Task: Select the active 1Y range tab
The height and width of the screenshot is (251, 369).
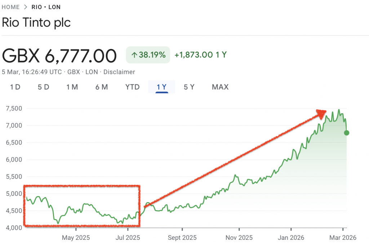Action: click(161, 87)
